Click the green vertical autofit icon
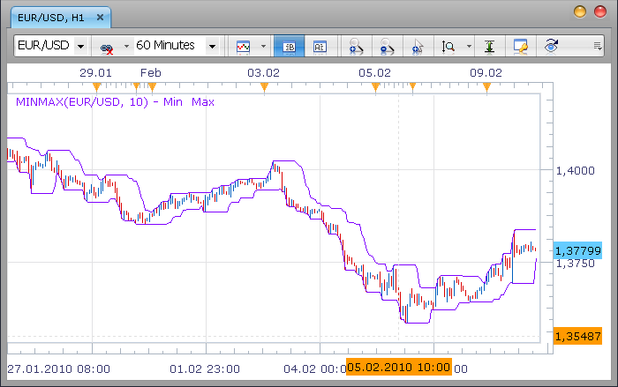This screenshot has height=387, width=618. pos(489,47)
